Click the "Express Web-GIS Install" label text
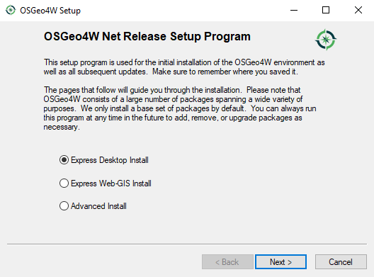The height and width of the screenshot is (277, 374). pyautogui.click(x=111, y=183)
